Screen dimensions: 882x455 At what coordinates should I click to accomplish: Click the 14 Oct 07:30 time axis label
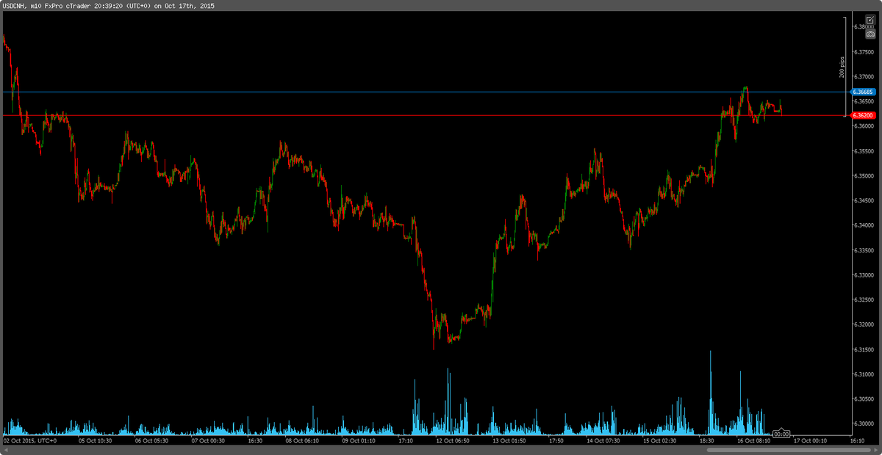tap(604, 441)
